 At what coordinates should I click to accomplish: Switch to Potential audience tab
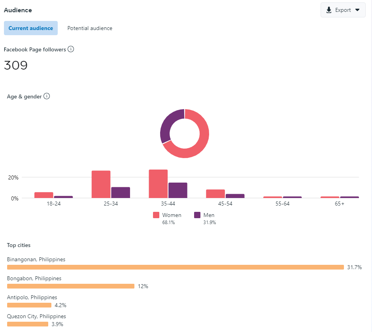(x=90, y=28)
